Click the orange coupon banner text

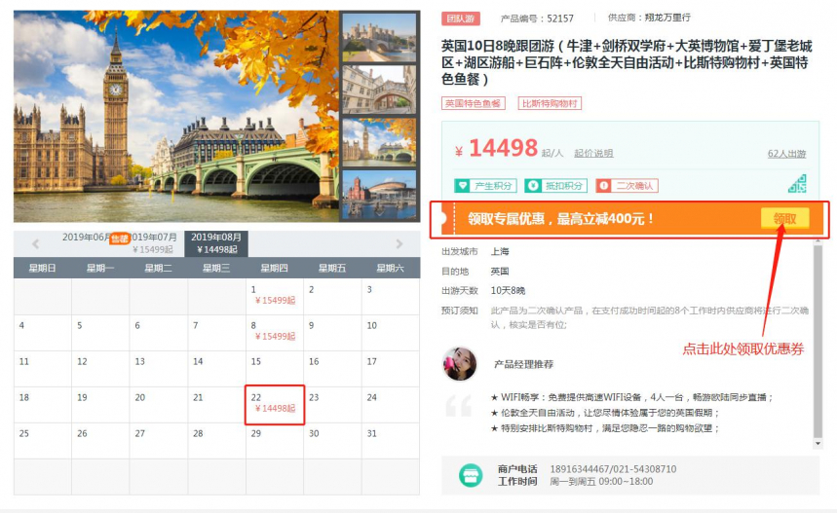(x=560, y=219)
